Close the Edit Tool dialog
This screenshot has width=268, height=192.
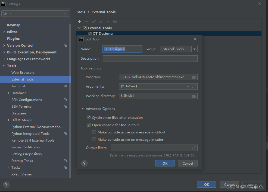195,39
